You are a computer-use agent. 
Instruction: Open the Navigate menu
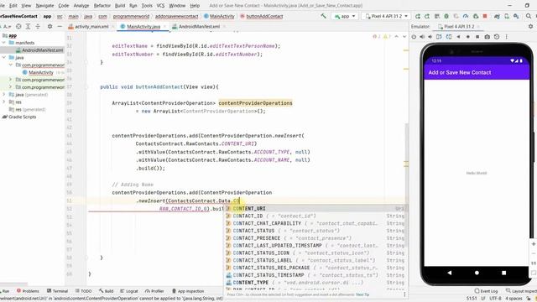pyautogui.click(x=44, y=6)
